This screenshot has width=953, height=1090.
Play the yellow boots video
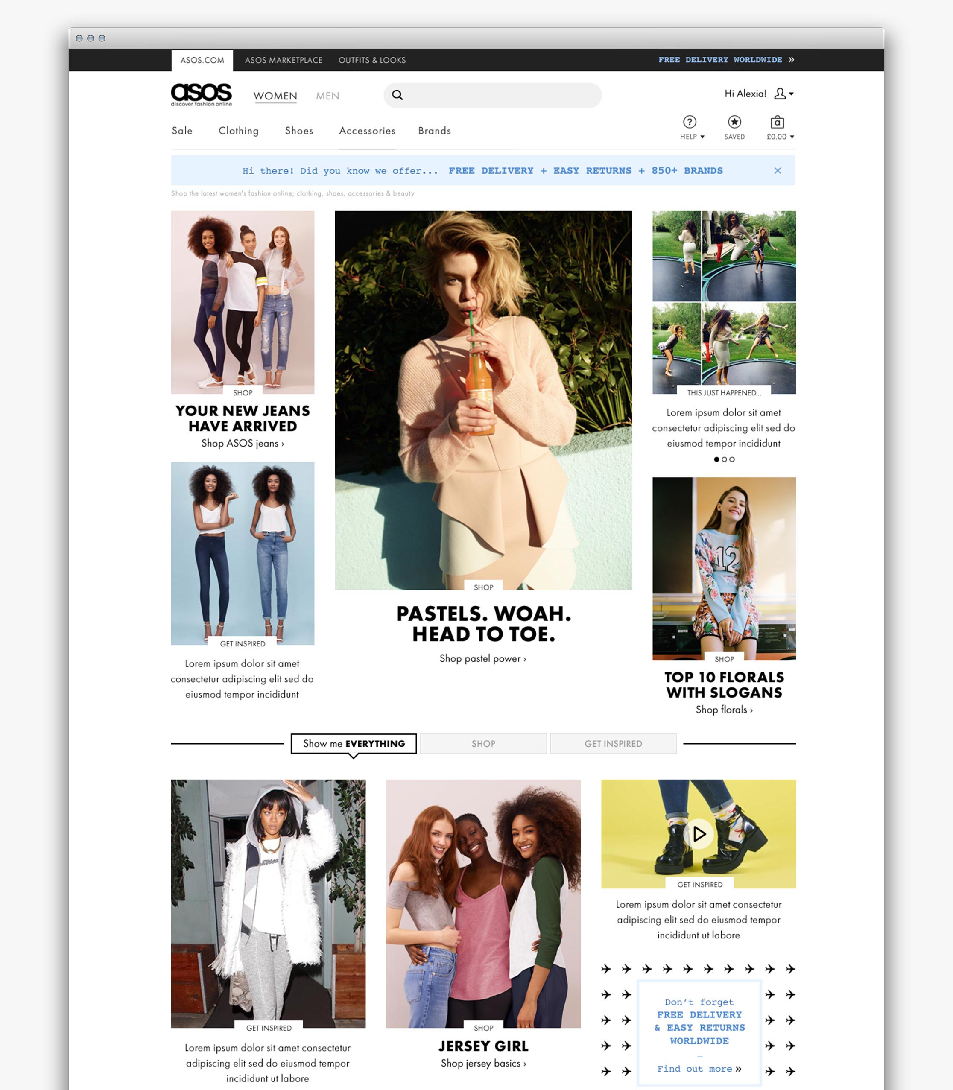pos(699,834)
